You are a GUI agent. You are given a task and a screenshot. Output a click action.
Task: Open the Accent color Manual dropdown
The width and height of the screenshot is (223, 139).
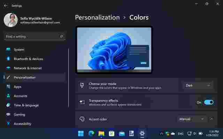coord(191,119)
